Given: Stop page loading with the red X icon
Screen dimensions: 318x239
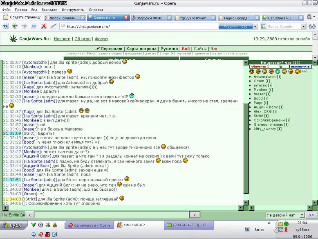Looking at the screenshot, I should click(x=44, y=26).
